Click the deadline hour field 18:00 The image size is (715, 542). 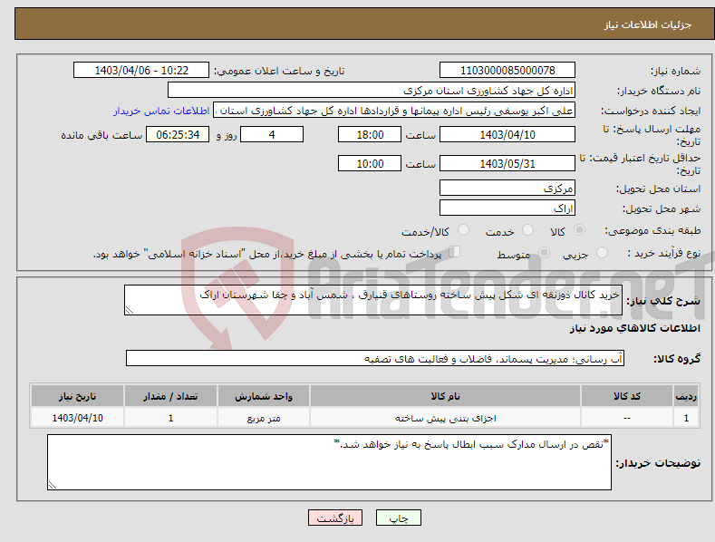[x=370, y=134]
